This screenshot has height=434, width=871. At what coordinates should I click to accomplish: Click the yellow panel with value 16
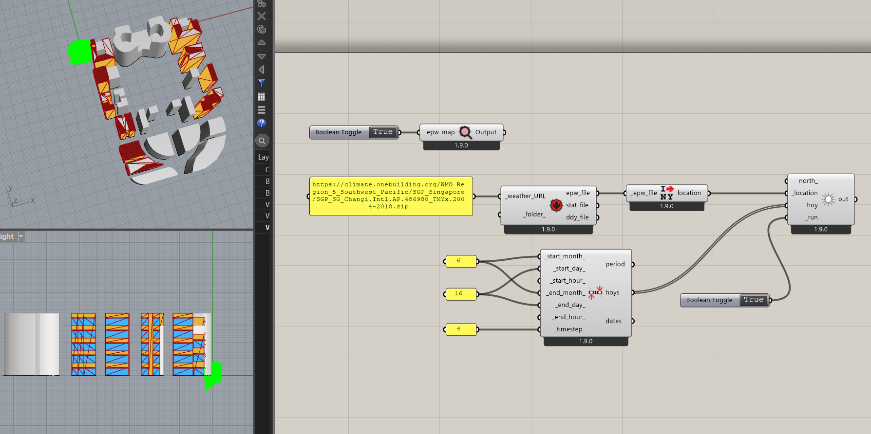pyautogui.click(x=460, y=294)
